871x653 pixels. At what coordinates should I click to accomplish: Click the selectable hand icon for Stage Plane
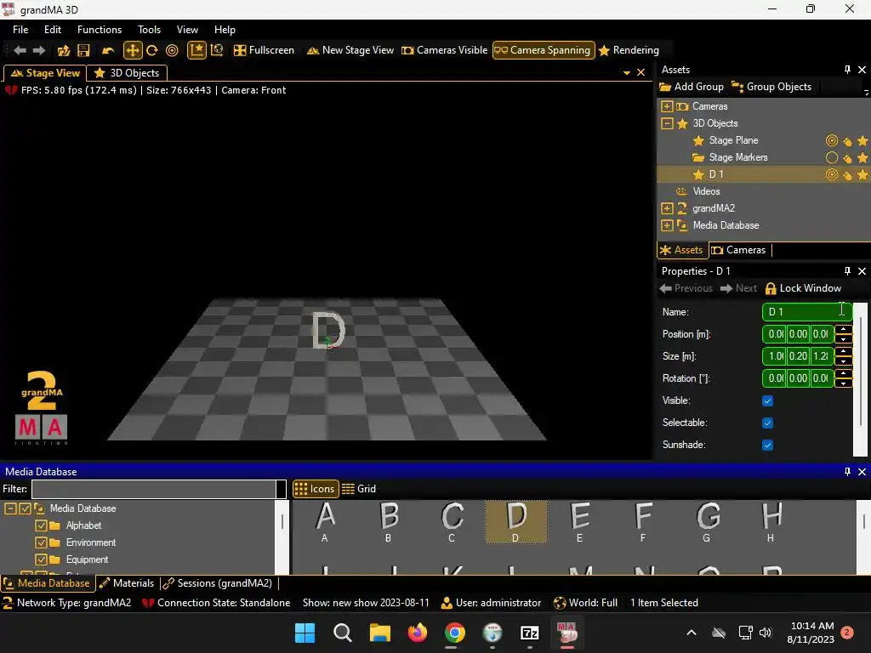847,142
